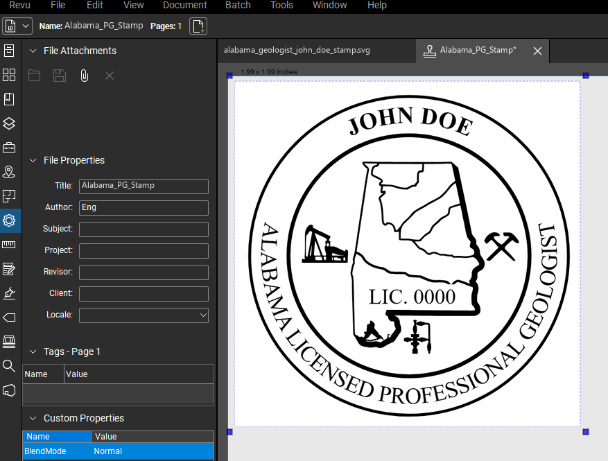Click the Title input field
Image resolution: width=608 pixels, height=461 pixels.
(144, 186)
